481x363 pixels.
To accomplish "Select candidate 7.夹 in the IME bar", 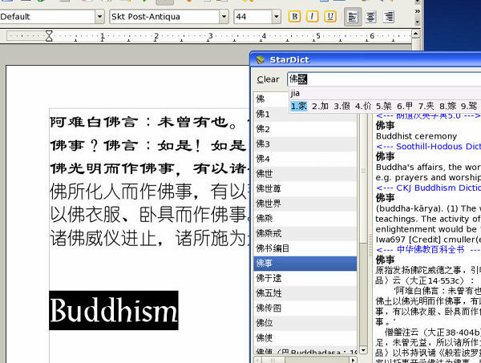I will tap(426, 106).
